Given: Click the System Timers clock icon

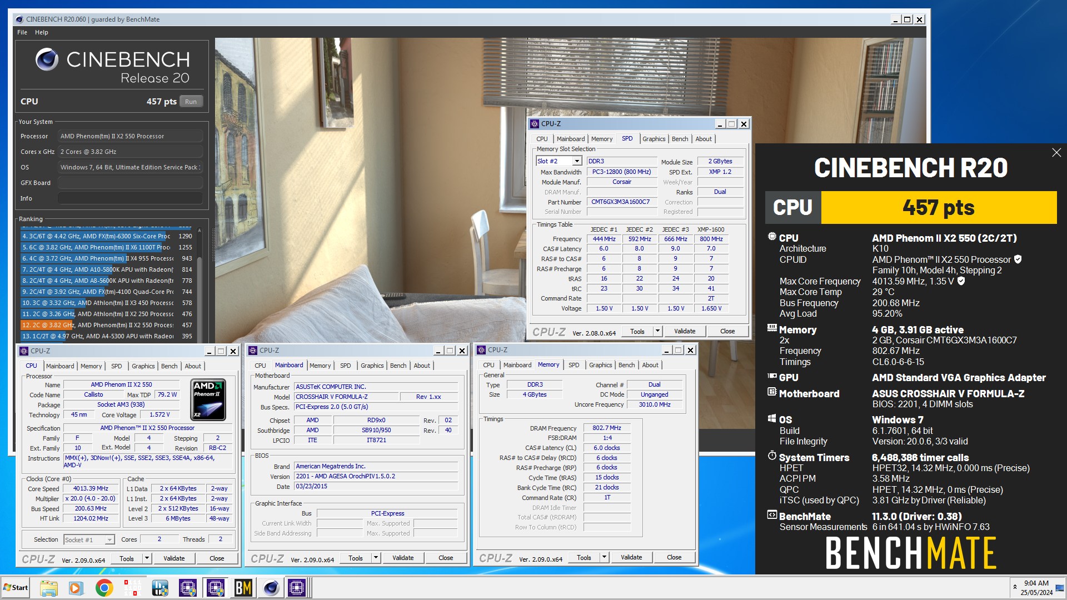Looking at the screenshot, I should tap(772, 456).
